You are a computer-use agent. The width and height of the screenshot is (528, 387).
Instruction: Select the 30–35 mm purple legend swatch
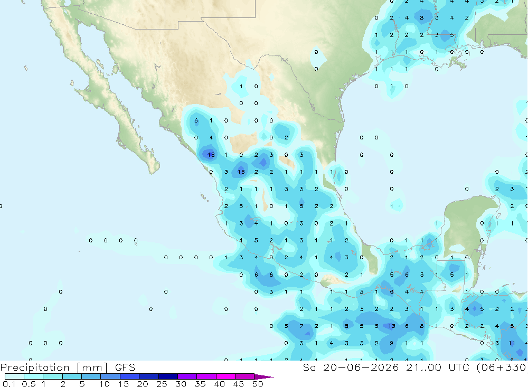click(187, 376)
